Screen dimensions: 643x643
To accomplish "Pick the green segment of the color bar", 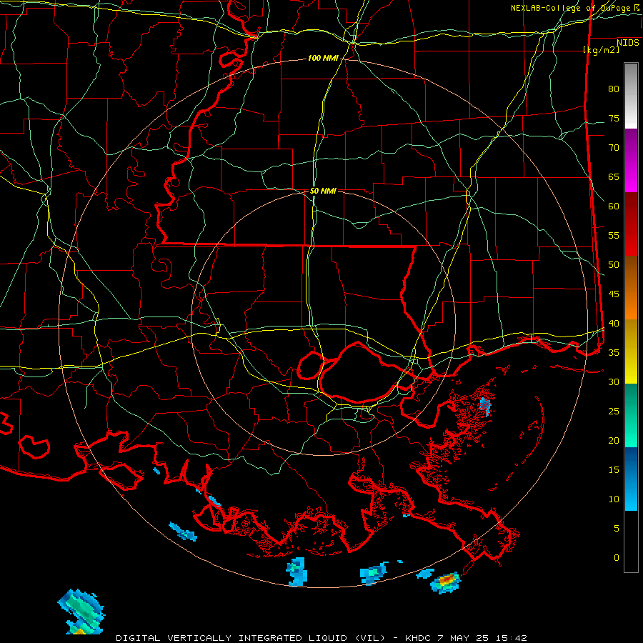I will pos(631,415).
